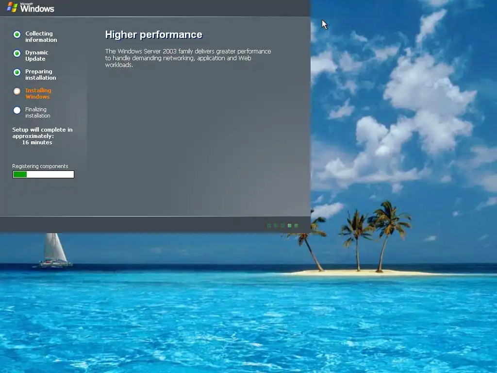Click the orange 'Installing Windows' label
Image resolution: width=497 pixels, height=373 pixels.
(x=38, y=94)
